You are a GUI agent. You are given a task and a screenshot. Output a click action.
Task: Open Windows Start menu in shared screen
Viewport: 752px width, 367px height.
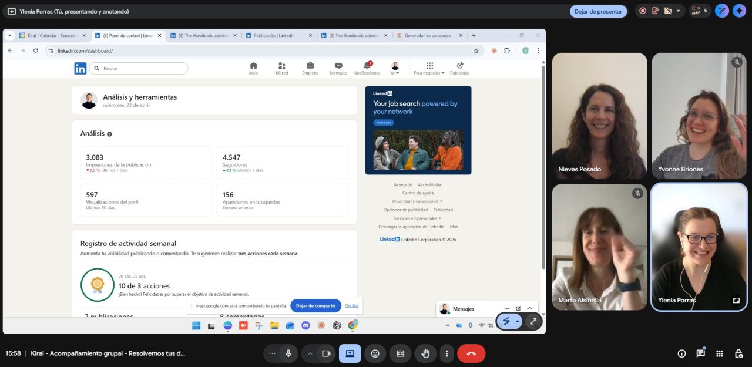point(196,325)
